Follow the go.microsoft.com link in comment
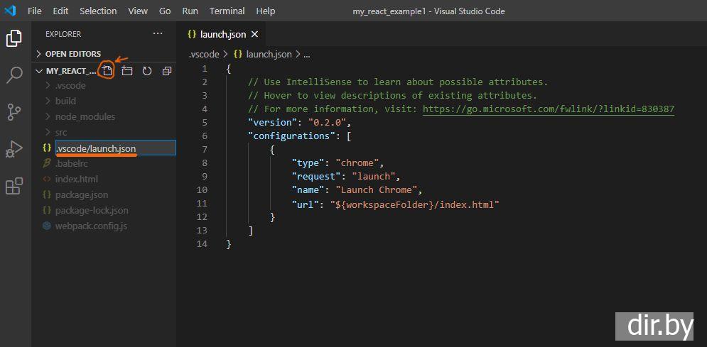This screenshot has height=347, width=707. (x=548, y=109)
